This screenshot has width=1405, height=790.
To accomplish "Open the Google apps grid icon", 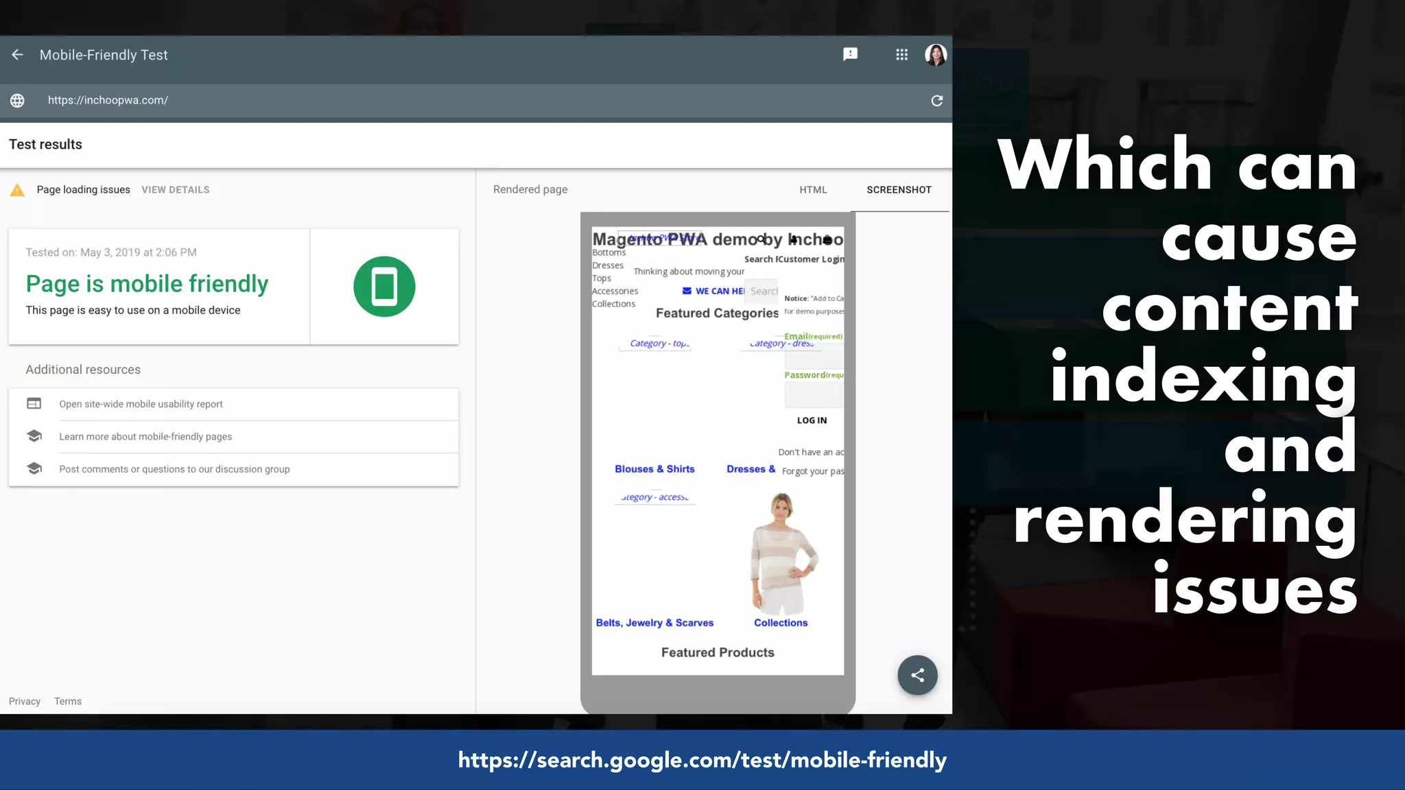I will click(x=901, y=54).
